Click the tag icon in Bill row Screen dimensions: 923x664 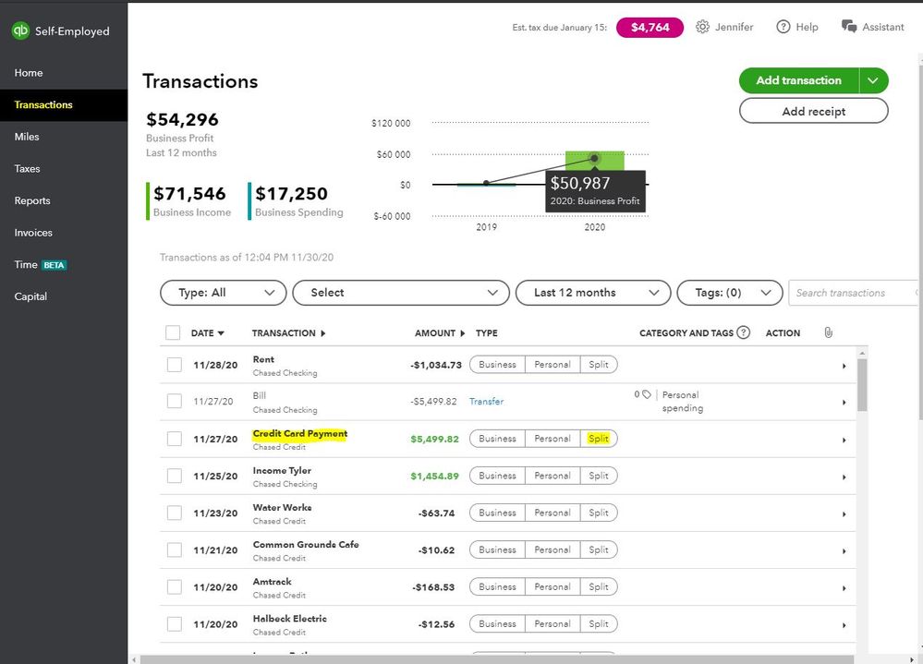(x=647, y=394)
